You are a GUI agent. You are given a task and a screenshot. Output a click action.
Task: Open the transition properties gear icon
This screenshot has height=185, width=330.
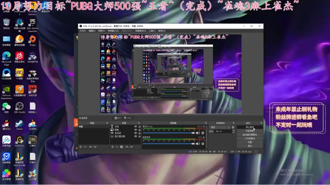[x=233, y=127]
